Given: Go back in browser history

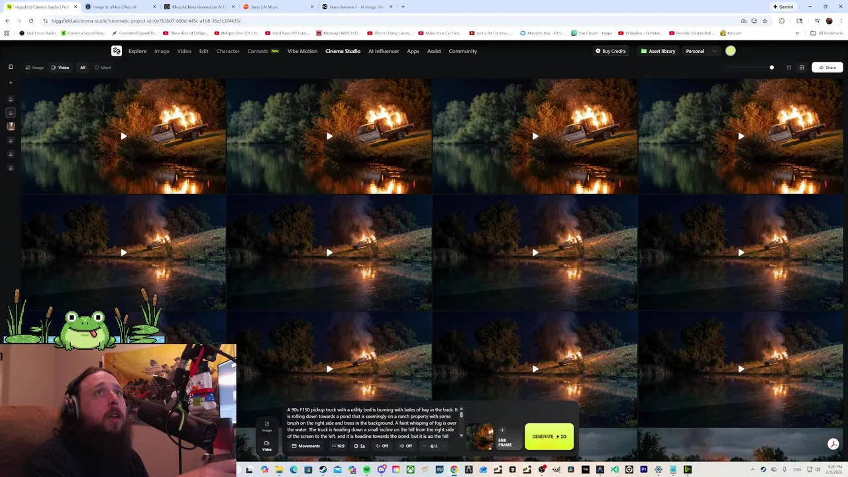Looking at the screenshot, I should point(7,21).
